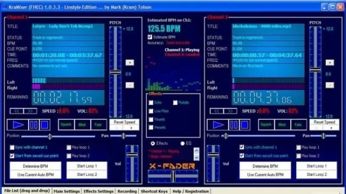Fast-forward Channel 1 with the forward arrows

coord(30,111)
